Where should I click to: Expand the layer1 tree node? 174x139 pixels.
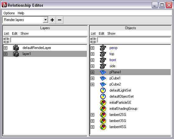pyautogui.click(x=5, y=54)
